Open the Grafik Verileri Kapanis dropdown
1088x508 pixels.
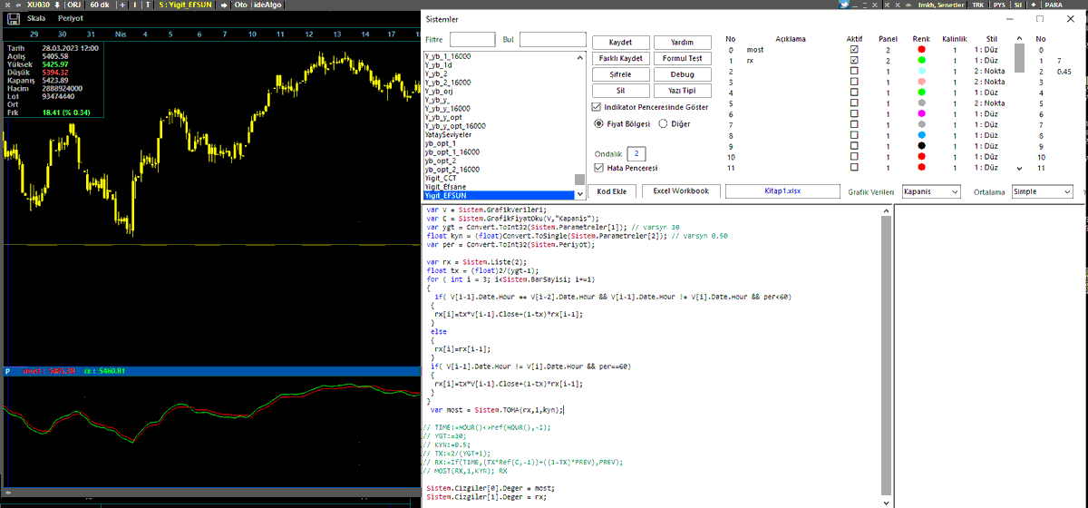pos(931,191)
